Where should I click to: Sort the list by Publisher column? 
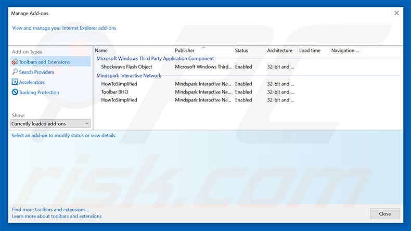[185, 50]
